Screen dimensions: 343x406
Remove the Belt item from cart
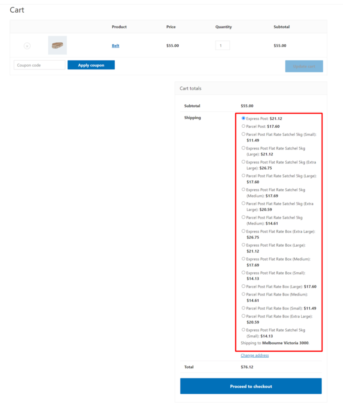coord(27,46)
